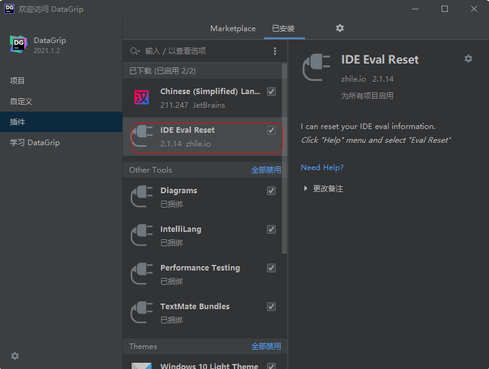
Task: Click the TextMate Bundles plugin icon
Action: [x=142, y=312]
